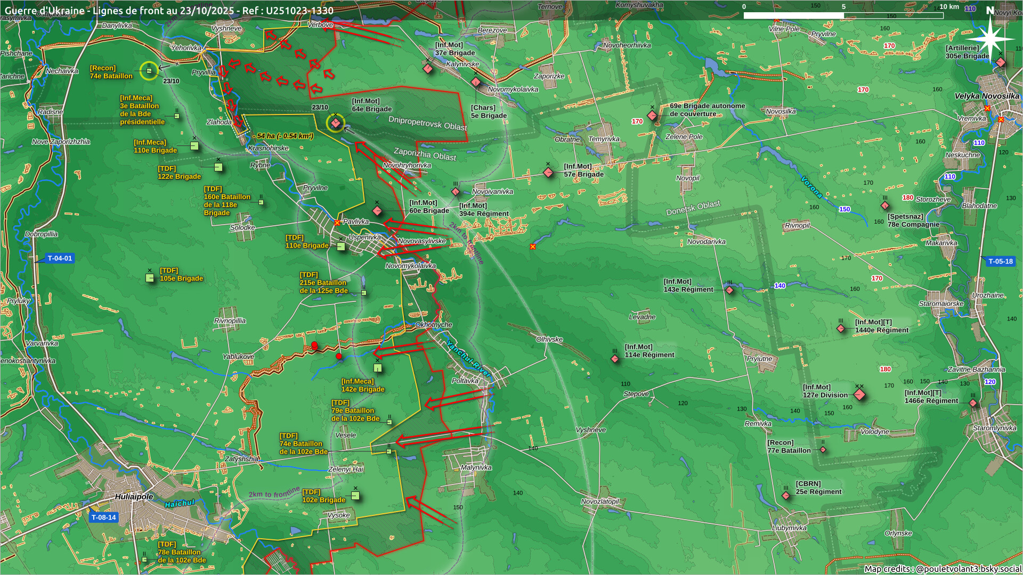Image resolution: width=1023 pixels, height=575 pixels.
Task: Click the 10 km distance scale bar
Action: [x=843, y=15]
